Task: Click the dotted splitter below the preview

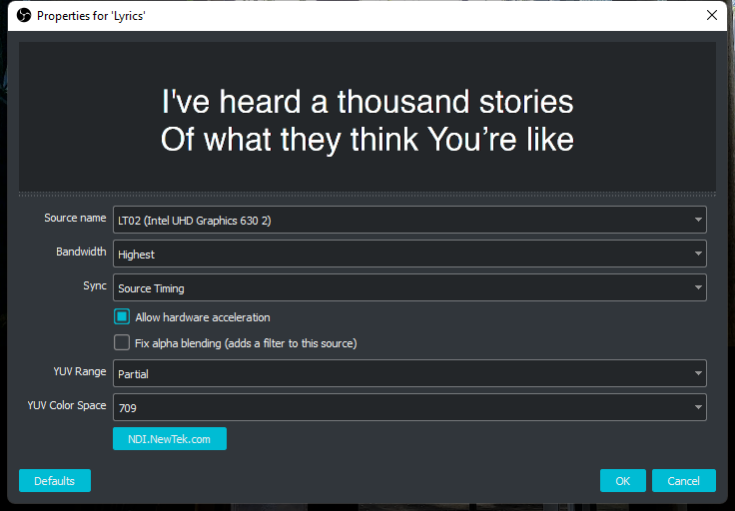Action: pos(367,194)
